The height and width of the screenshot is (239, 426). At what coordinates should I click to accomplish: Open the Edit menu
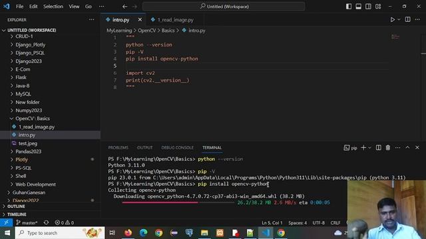(x=33, y=7)
